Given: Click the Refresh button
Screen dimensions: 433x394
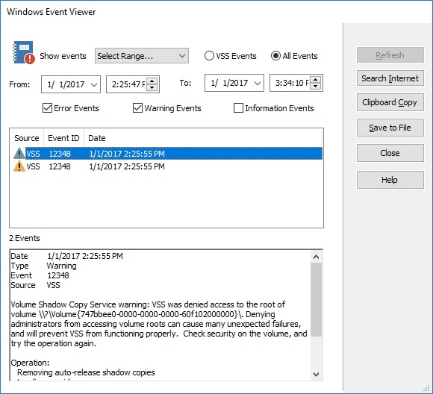Looking at the screenshot, I should pos(390,55).
